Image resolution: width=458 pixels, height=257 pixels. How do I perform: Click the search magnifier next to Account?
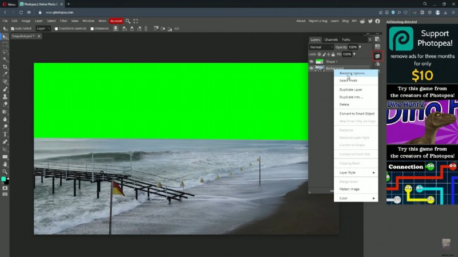click(x=128, y=21)
